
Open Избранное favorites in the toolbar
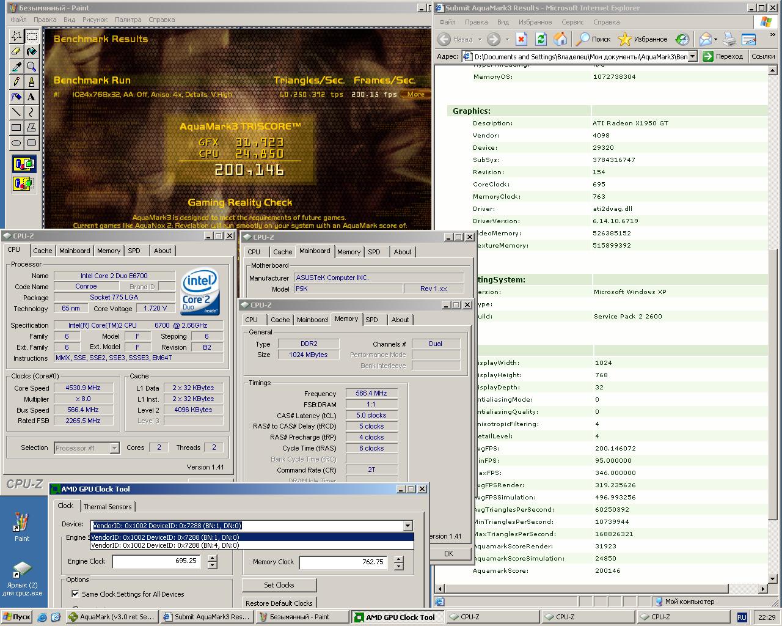click(x=643, y=39)
